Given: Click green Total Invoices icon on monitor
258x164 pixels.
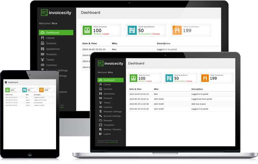Looking at the screenshot, I should click(87, 30).
